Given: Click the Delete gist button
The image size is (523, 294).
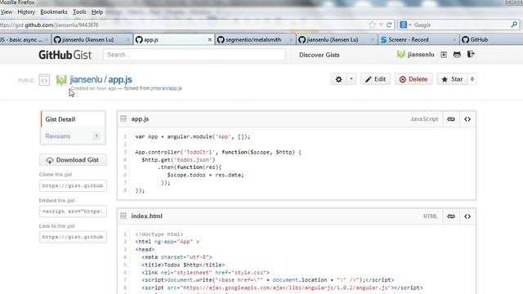Looking at the screenshot, I should [413, 79].
